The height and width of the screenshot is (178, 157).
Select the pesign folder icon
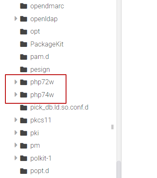24,70
